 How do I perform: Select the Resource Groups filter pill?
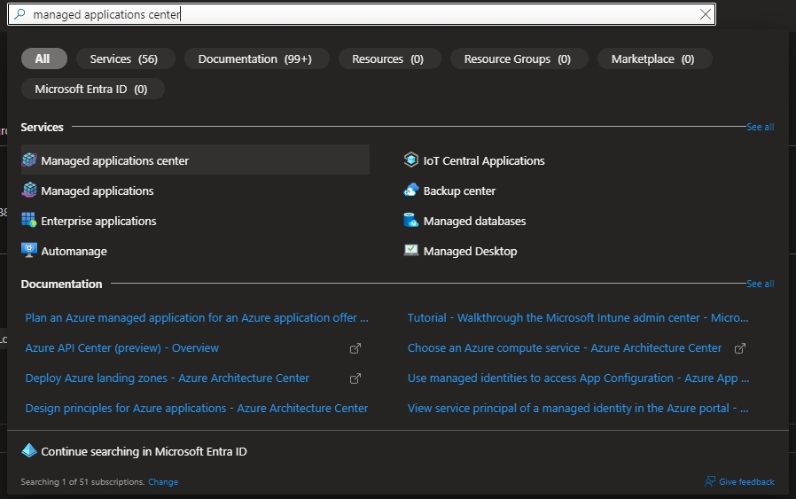pos(517,58)
